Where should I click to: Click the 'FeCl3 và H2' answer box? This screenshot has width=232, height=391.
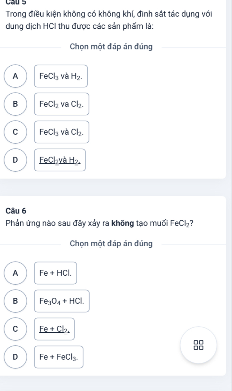tap(61, 76)
